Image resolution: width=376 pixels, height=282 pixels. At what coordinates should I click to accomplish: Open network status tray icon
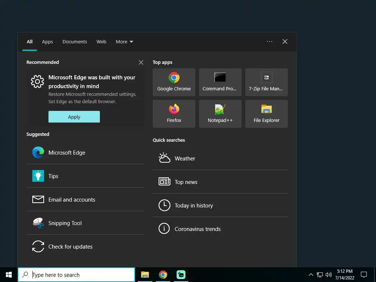tap(320, 275)
